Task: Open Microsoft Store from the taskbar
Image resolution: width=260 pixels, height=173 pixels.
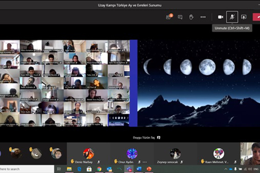Action: click(89, 169)
